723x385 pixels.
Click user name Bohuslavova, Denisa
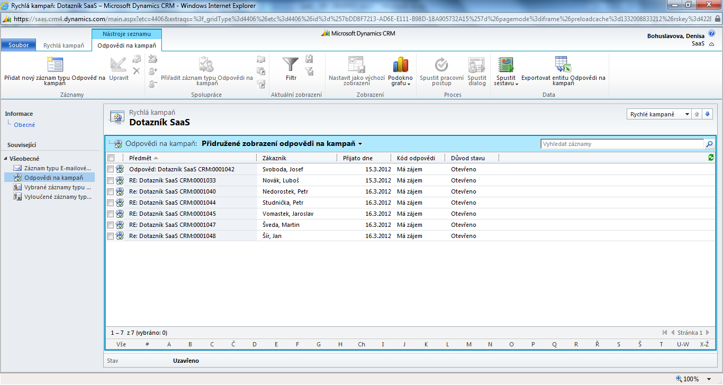click(676, 36)
